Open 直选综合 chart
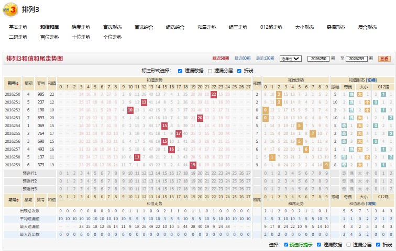 tap(144, 27)
